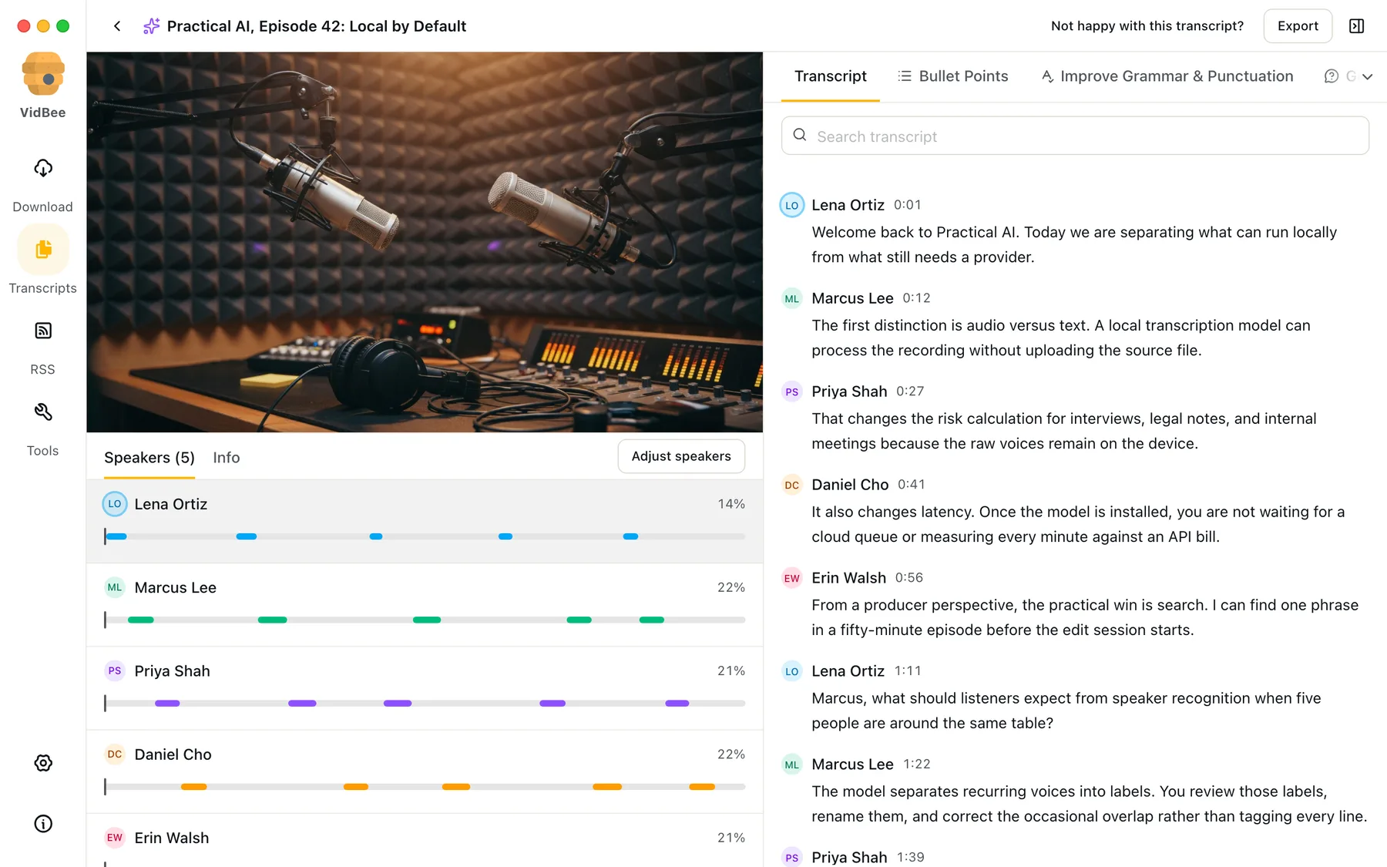Click Daniel Cho 22% share value
The image size is (1387, 867).
coord(731,754)
